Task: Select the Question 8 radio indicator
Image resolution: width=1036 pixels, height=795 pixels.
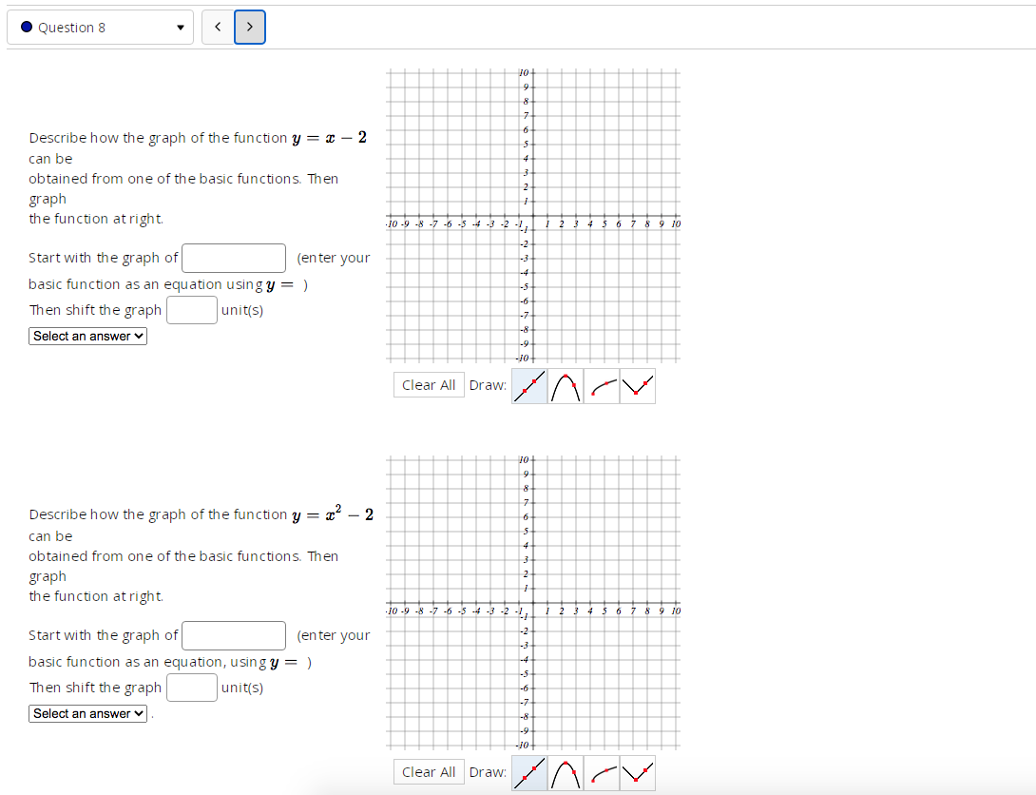Action: coord(26,27)
